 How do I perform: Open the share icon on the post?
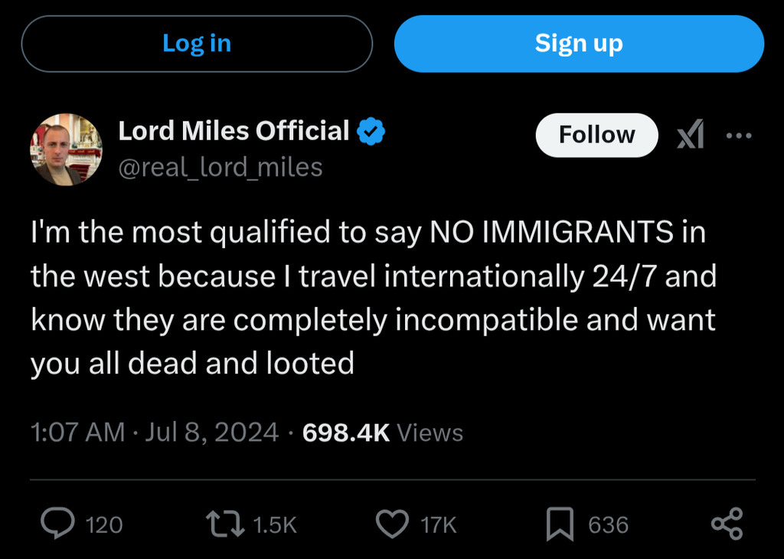click(x=727, y=524)
